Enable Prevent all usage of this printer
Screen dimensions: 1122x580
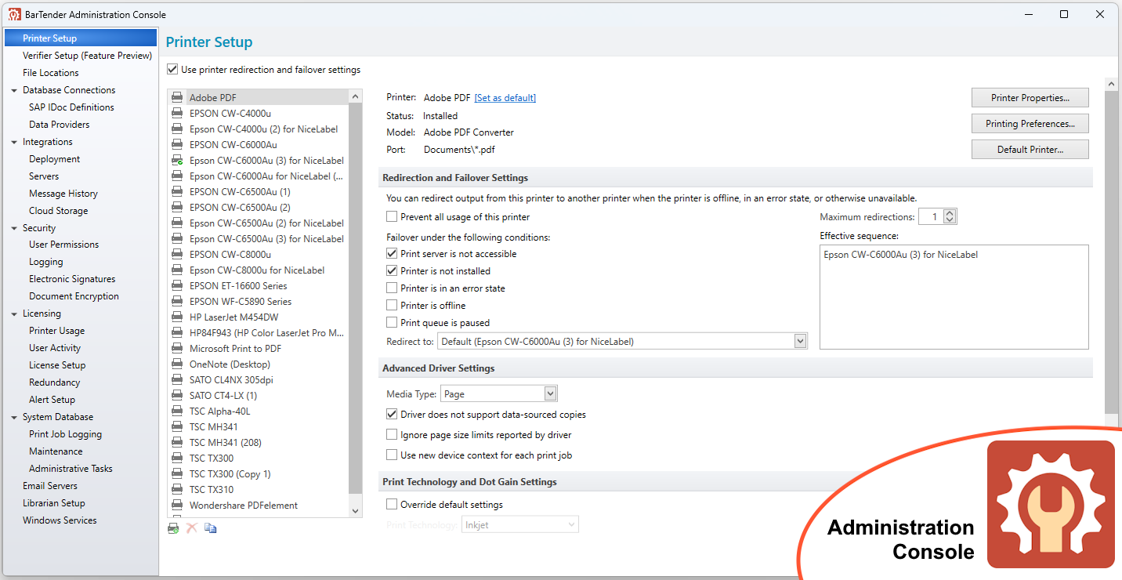tap(392, 217)
